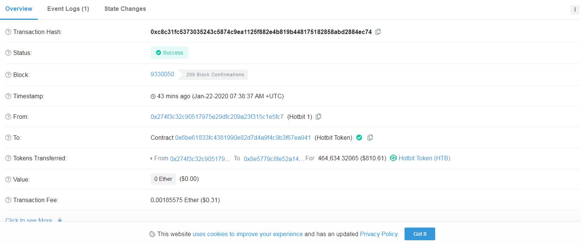Follow the cookies experience policy link
This screenshot has width=581, height=244.
tap(248, 234)
